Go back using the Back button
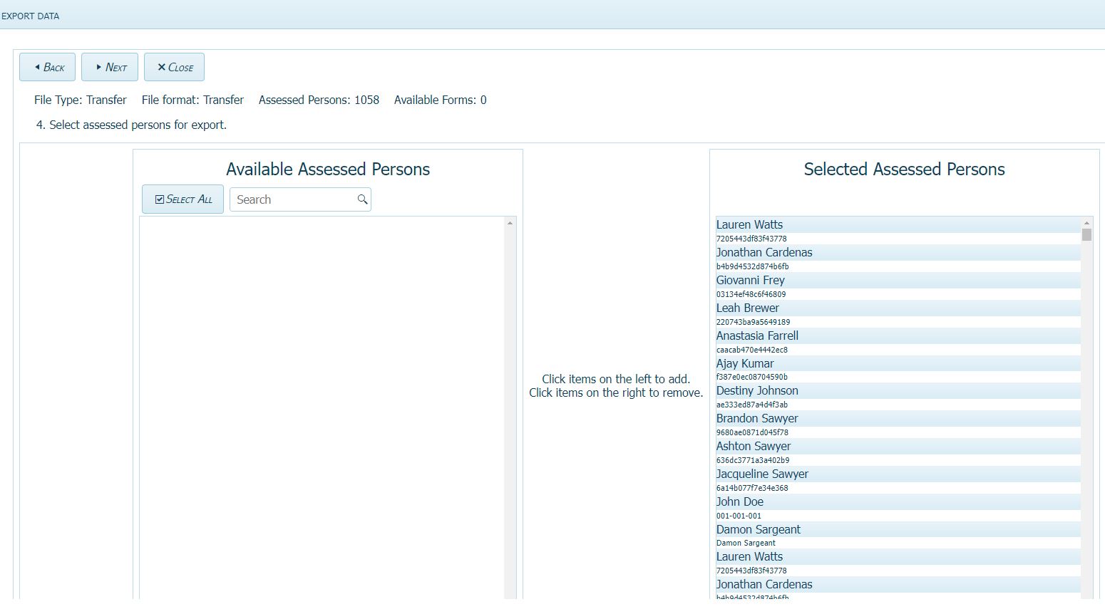 pyautogui.click(x=47, y=67)
